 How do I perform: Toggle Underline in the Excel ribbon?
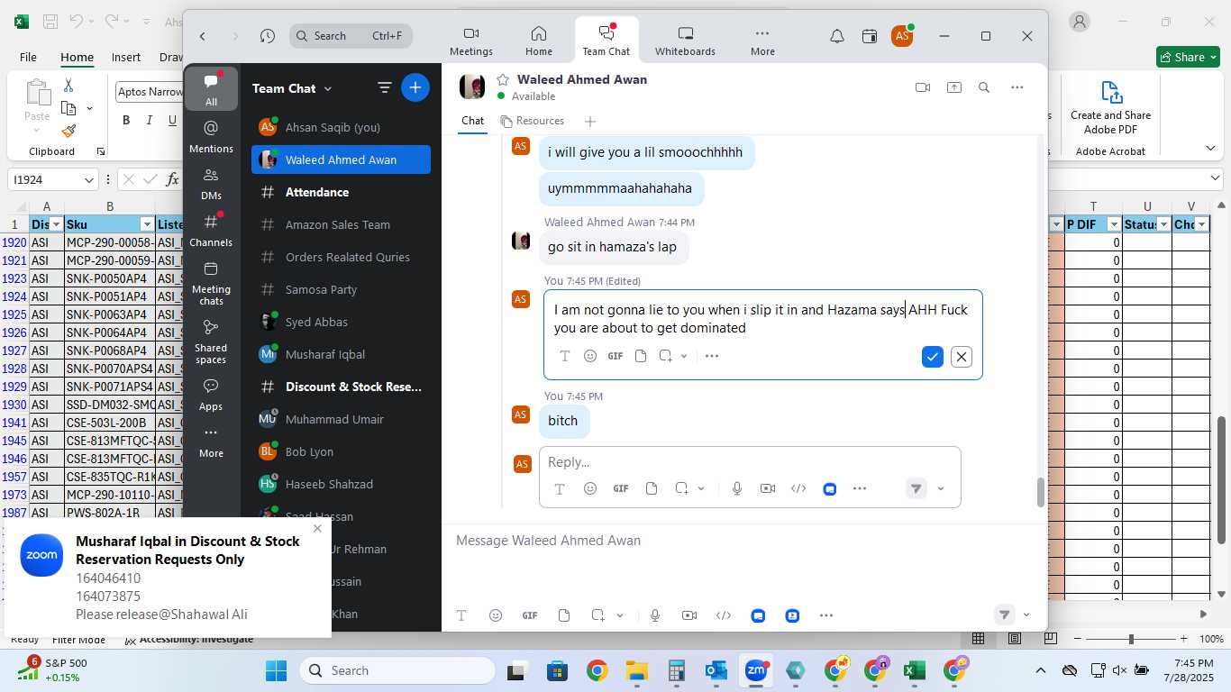tap(171, 120)
